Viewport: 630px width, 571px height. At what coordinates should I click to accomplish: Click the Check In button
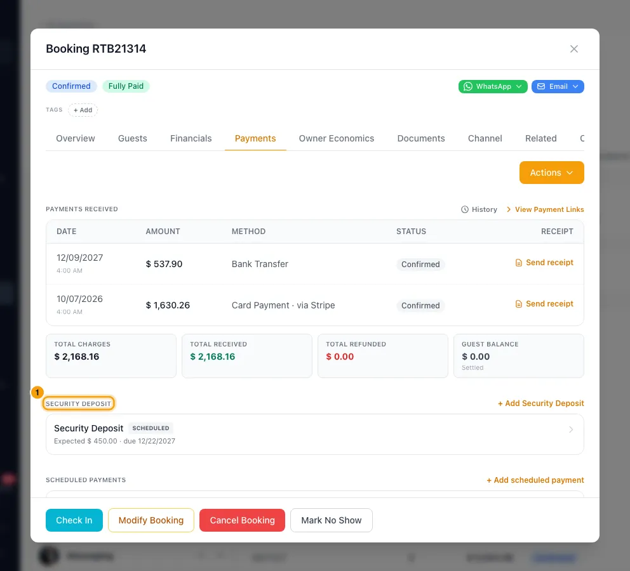(x=74, y=520)
